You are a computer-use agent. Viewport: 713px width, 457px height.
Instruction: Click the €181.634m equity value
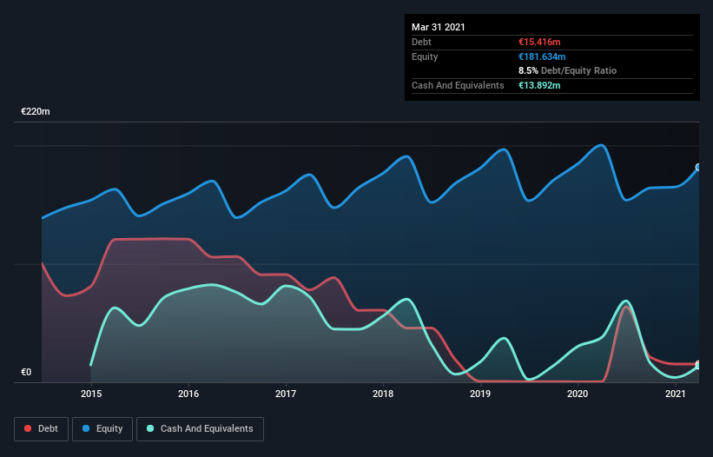click(x=542, y=56)
